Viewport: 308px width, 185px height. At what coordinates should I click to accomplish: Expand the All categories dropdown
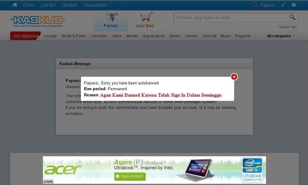click(x=281, y=36)
